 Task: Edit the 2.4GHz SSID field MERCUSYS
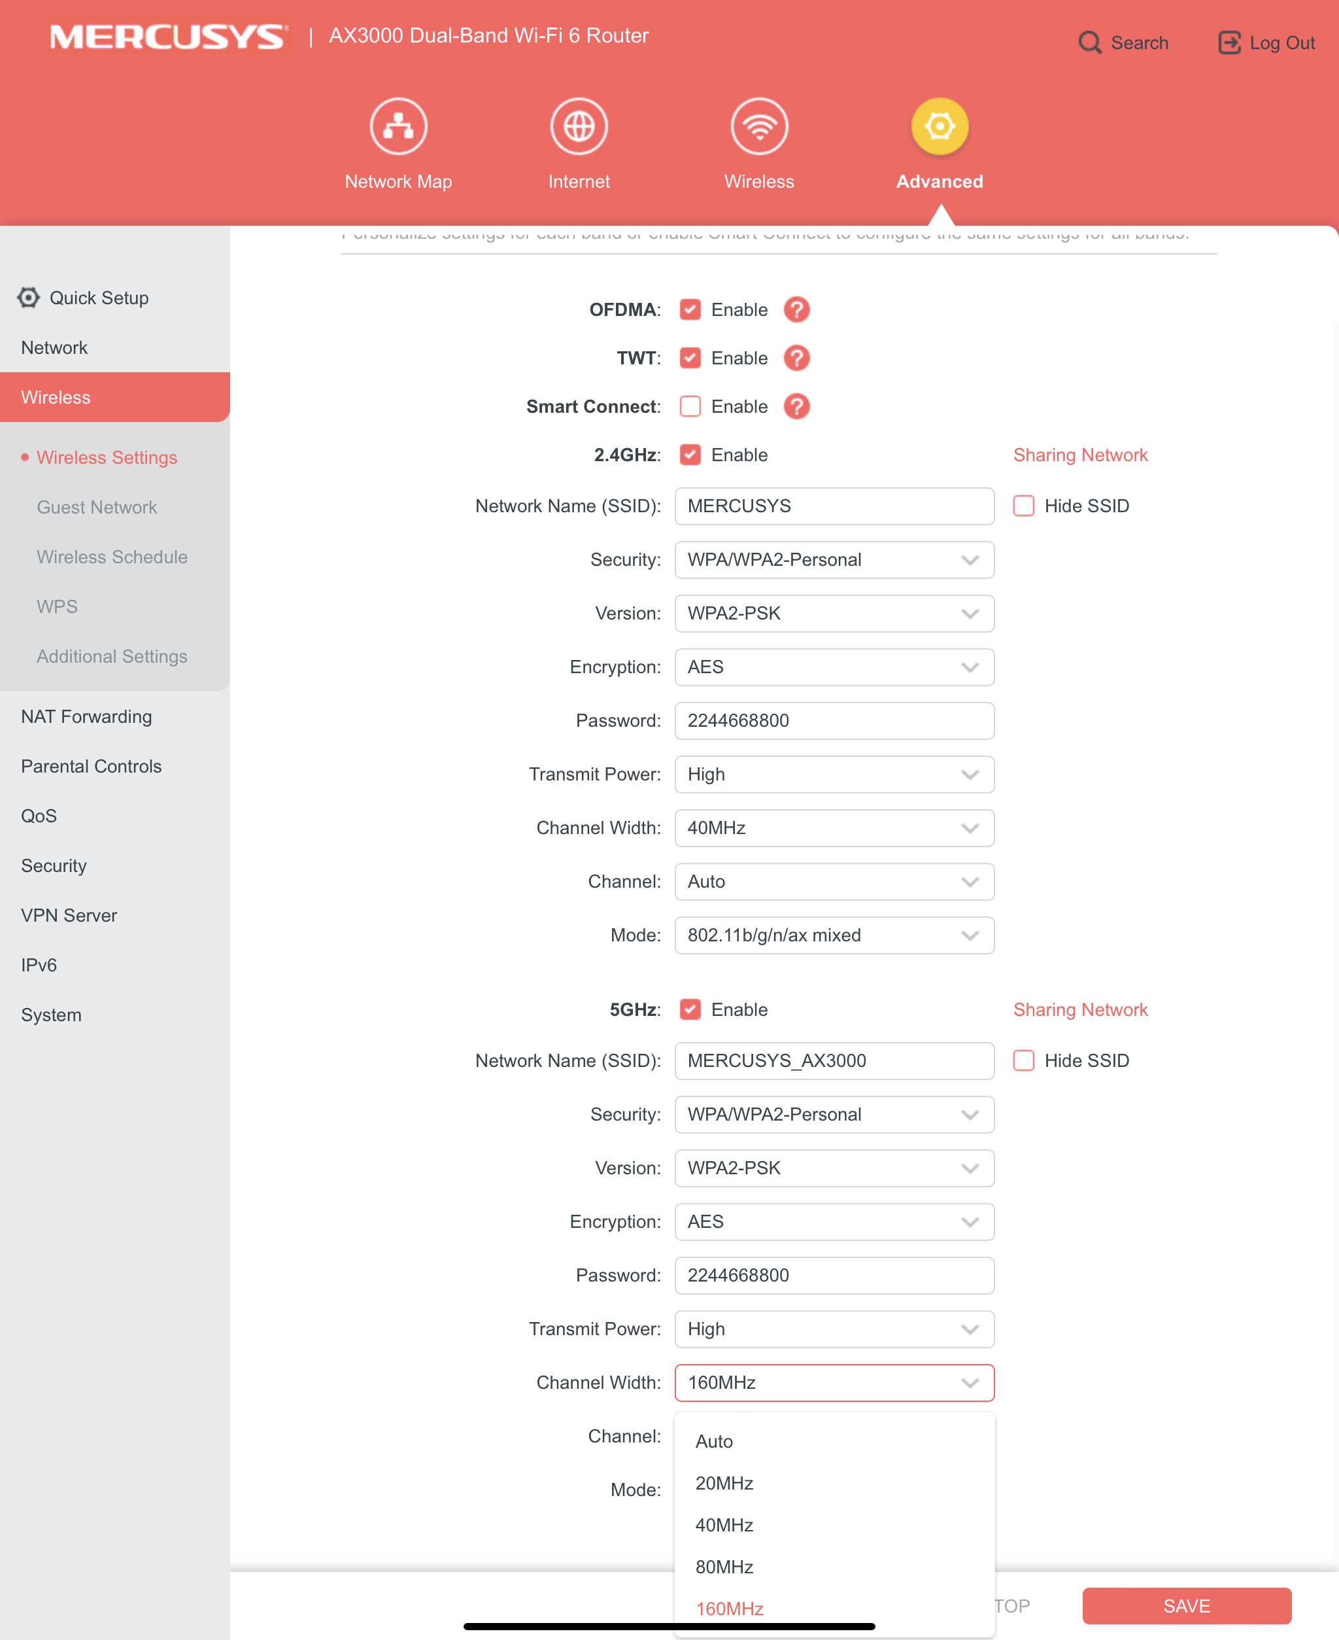[834, 506]
